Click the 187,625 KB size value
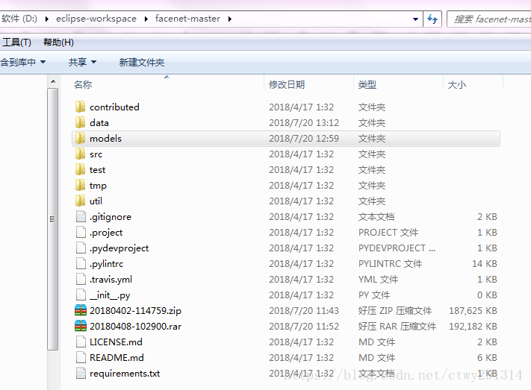 click(473, 310)
